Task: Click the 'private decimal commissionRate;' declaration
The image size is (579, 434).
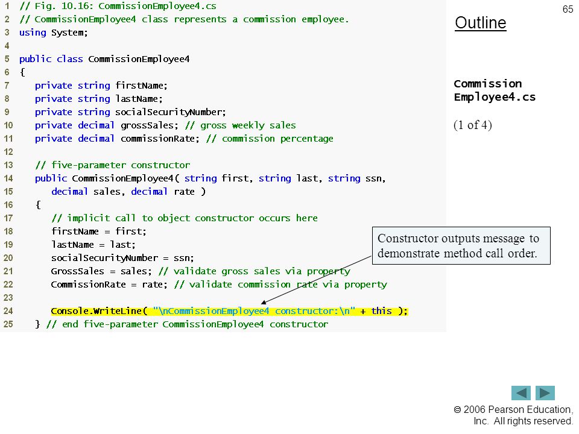Action: (x=117, y=139)
